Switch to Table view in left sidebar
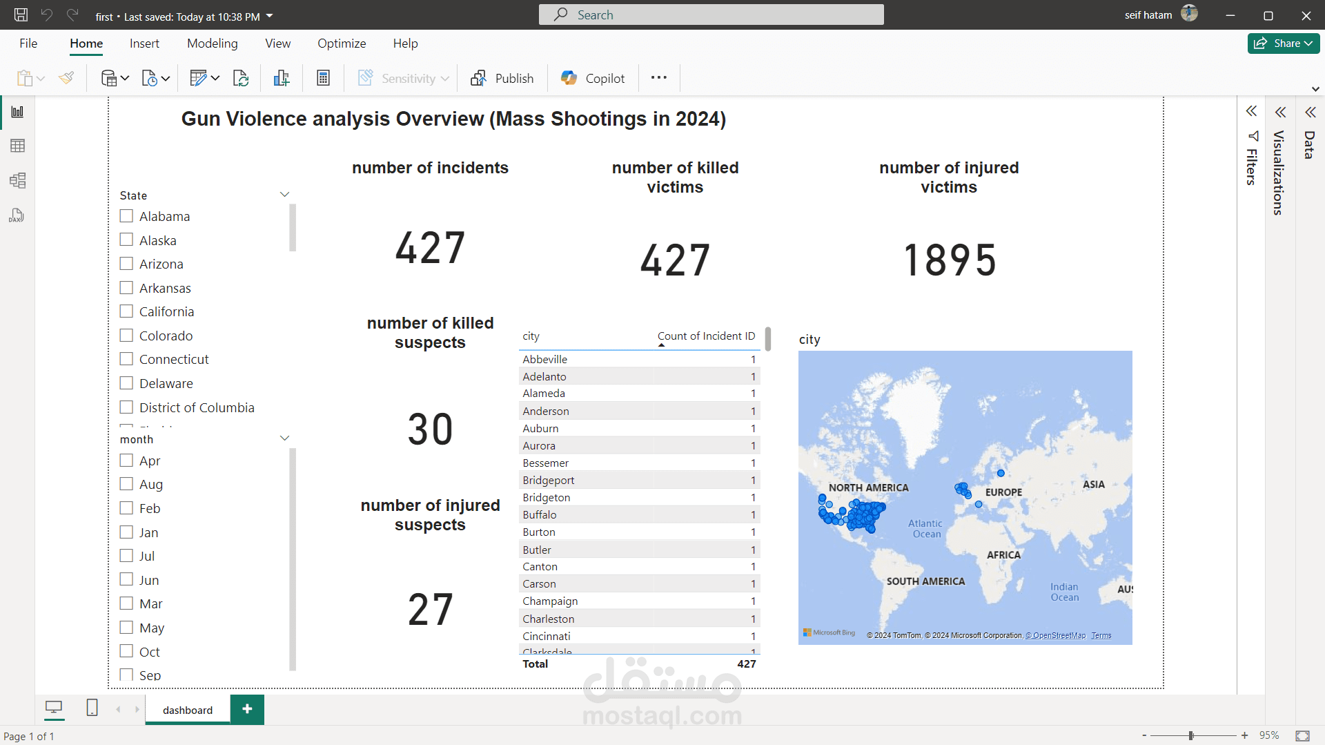 17,146
